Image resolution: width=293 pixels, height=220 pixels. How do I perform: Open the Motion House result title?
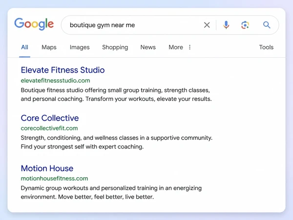47,168
